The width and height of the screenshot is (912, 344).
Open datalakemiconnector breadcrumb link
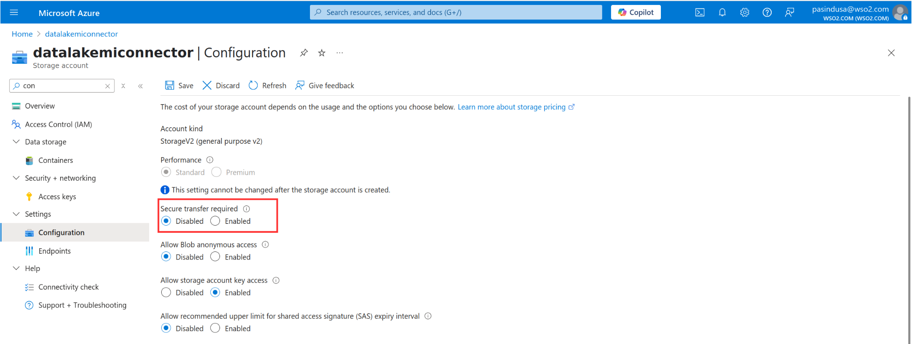point(81,34)
